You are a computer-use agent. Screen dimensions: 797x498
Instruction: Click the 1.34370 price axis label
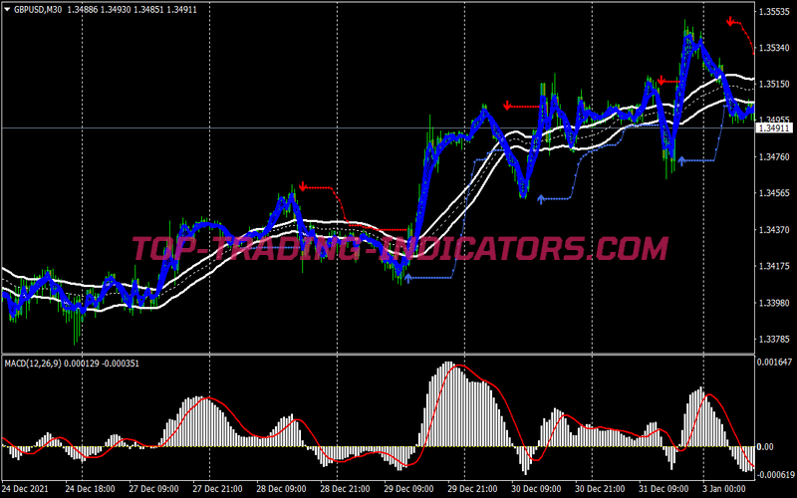click(773, 230)
